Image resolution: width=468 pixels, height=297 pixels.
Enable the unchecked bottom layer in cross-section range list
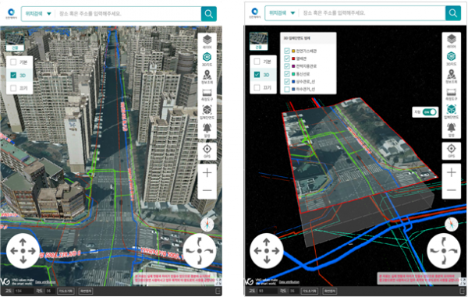click(287, 89)
